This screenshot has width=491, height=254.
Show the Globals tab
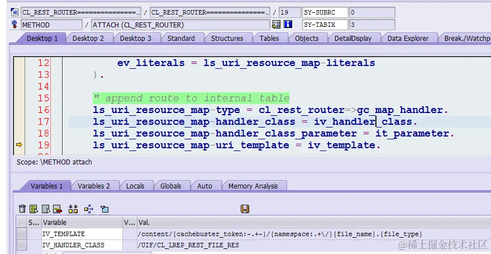[x=171, y=186]
